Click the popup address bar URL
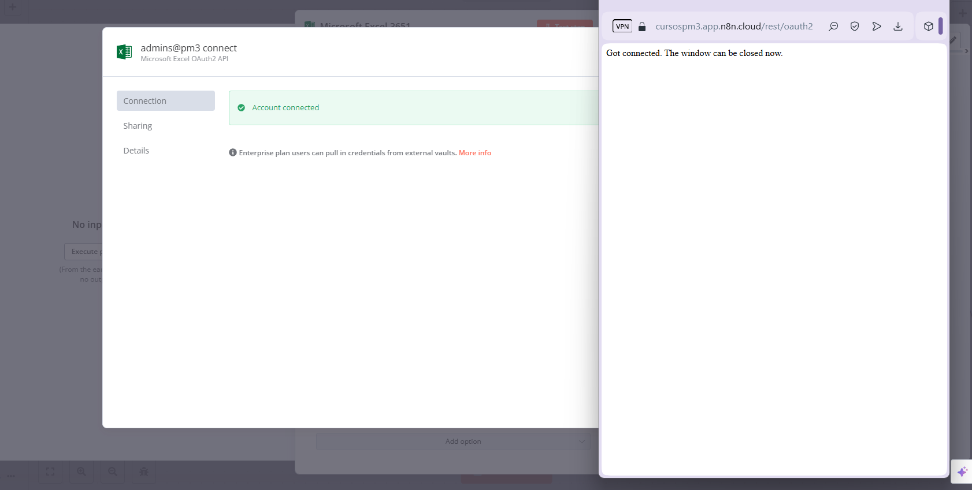The width and height of the screenshot is (972, 490). 734,27
